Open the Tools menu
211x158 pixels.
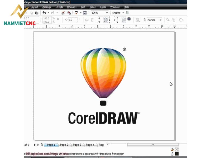coord(103,7)
